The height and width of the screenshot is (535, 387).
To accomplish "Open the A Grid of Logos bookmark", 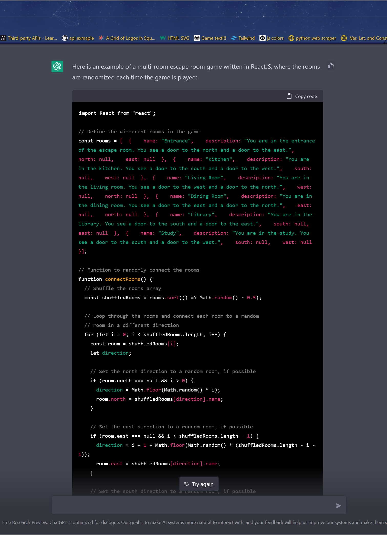I will (x=130, y=38).
